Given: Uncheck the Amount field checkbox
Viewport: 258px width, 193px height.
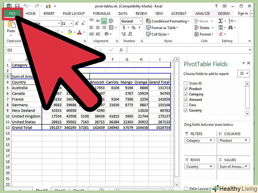Looking at the screenshot, I should 186,100.
